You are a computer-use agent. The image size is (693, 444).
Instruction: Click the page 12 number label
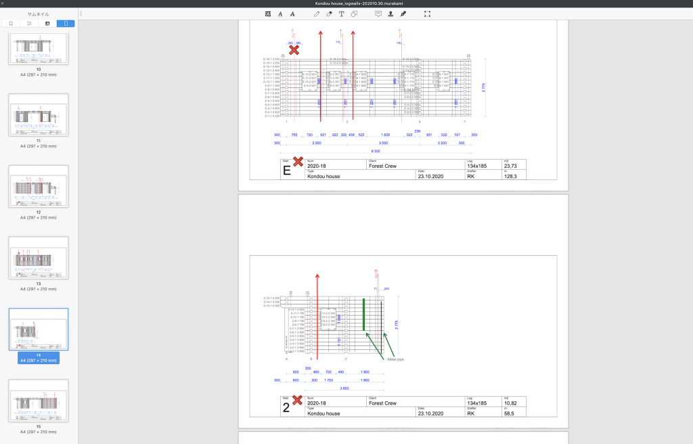39,213
